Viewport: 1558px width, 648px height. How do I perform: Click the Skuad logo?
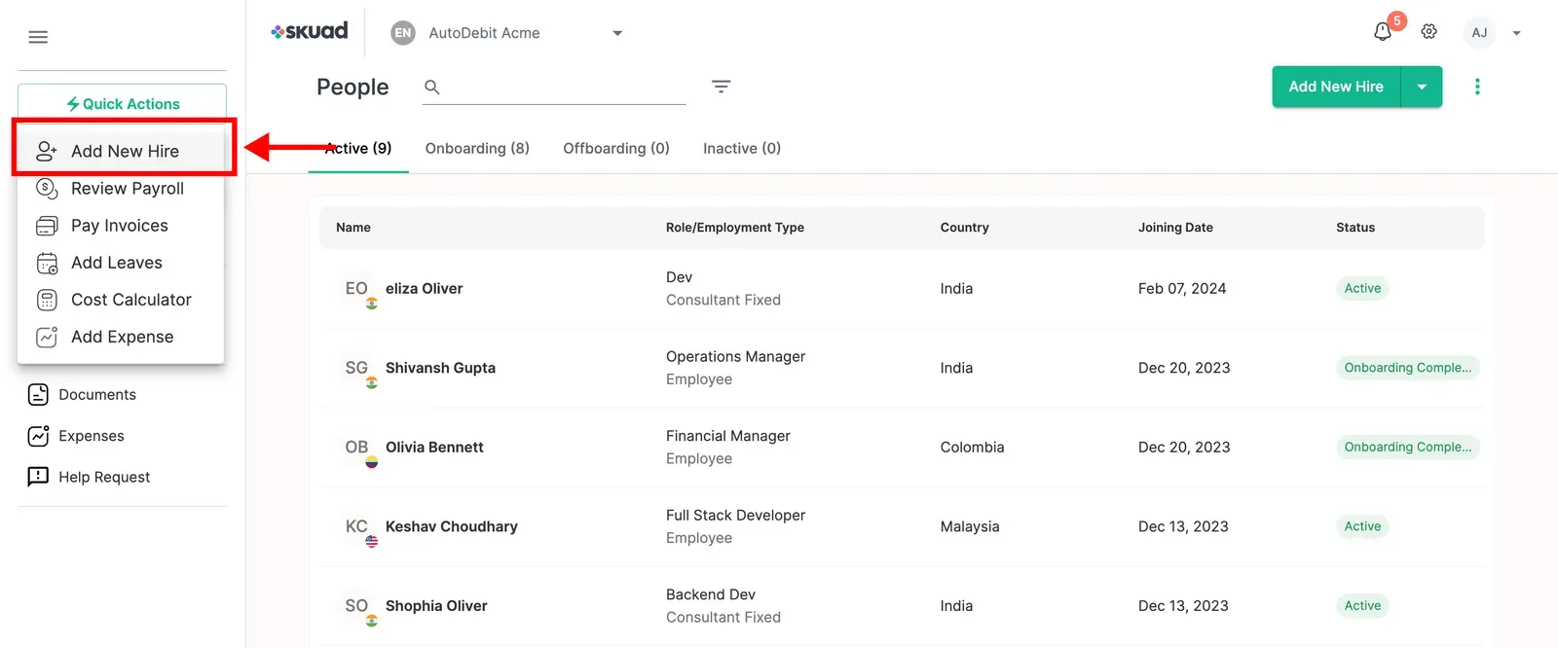(x=309, y=31)
